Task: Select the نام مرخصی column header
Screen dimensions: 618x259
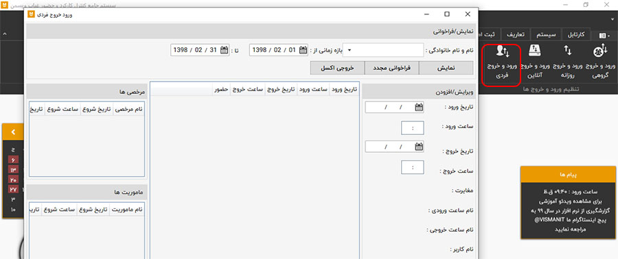Action: click(x=128, y=110)
